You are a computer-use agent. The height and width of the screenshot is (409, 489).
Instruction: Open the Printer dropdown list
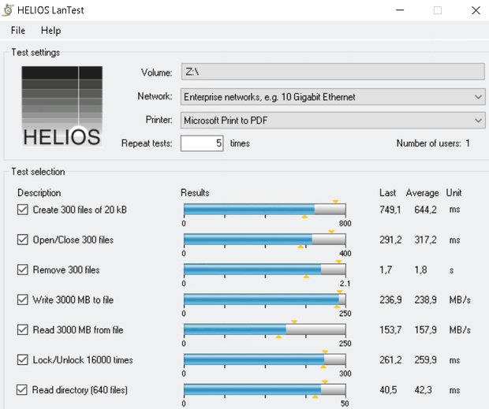tap(333, 121)
